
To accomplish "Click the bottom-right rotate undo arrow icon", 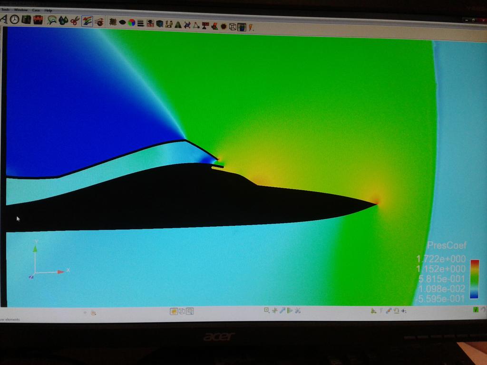I will click(396, 310).
